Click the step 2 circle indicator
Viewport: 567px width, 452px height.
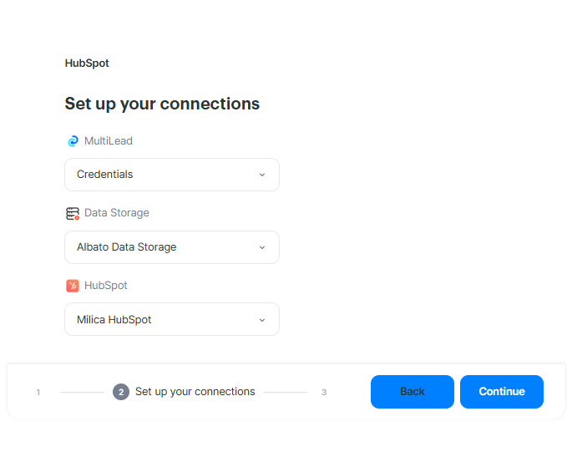tap(121, 392)
